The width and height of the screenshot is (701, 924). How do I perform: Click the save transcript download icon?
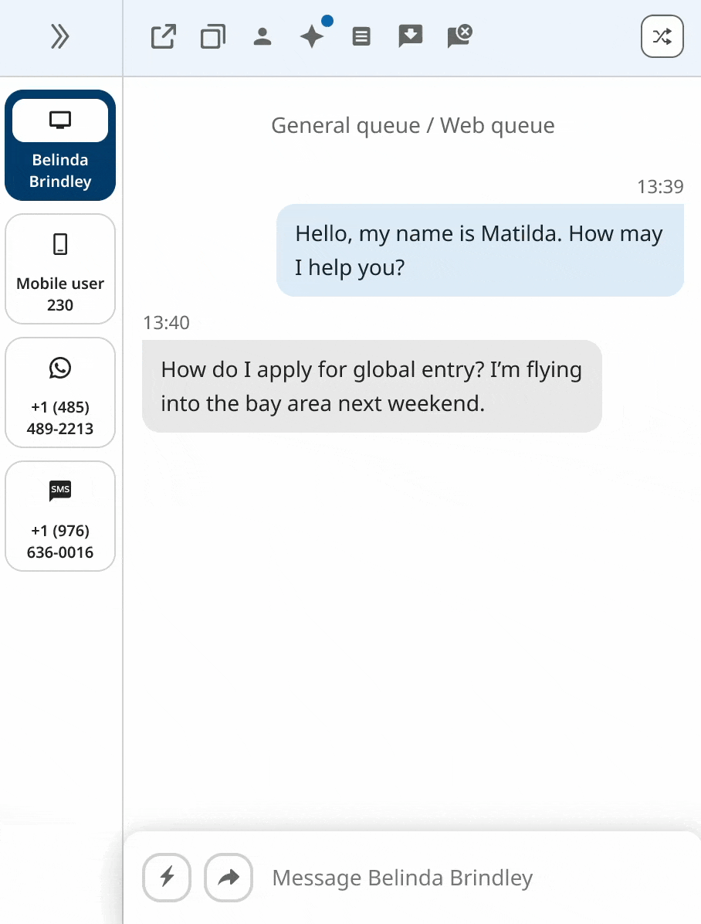411,36
